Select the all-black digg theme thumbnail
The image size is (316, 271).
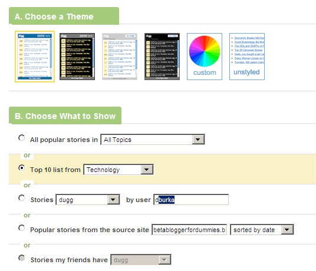[162, 57]
